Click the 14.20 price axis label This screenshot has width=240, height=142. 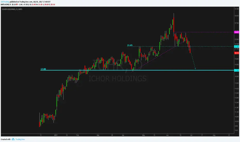tap(237, 89)
